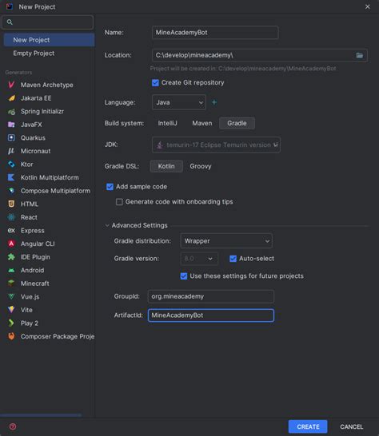Screen dimensions: 379x436
Task: Toggle the Auto-select checkbox
Action: pyautogui.click(x=233, y=259)
